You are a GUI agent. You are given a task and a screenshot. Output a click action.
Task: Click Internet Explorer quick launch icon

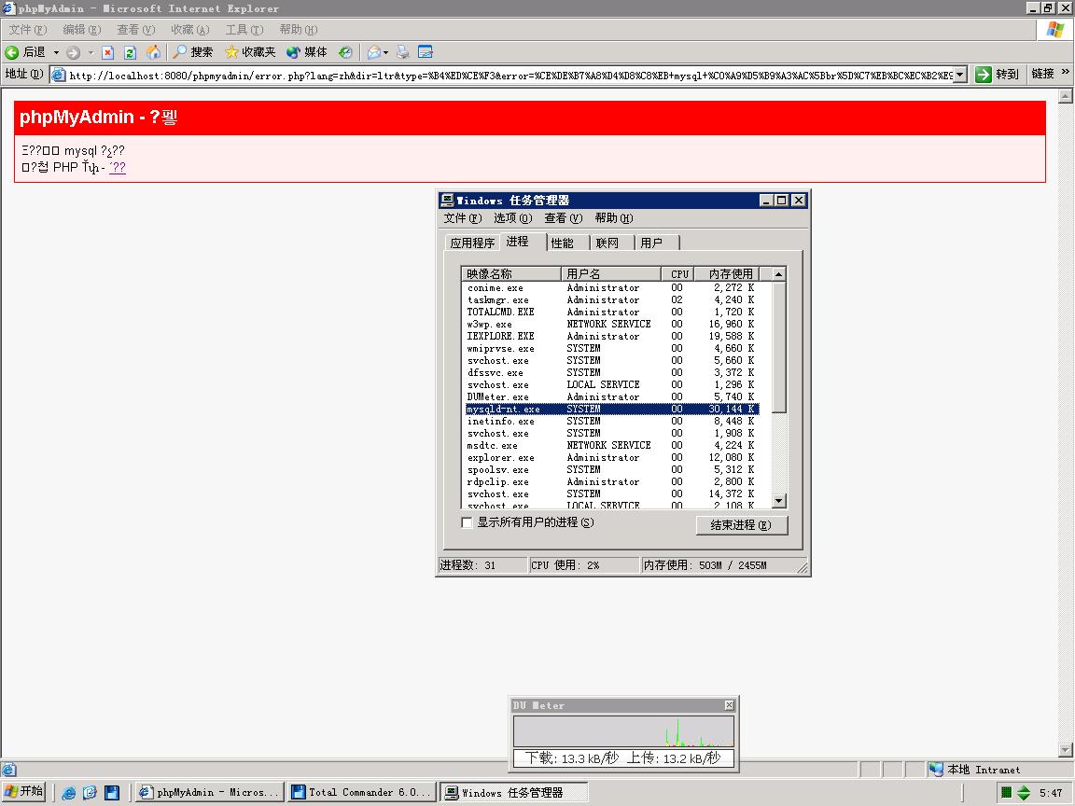pyautogui.click(x=69, y=793)
